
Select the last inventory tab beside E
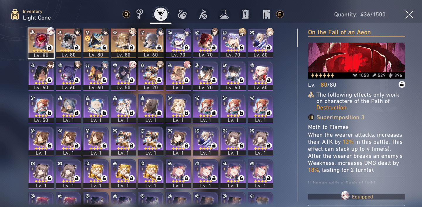[x=266, y=14]
